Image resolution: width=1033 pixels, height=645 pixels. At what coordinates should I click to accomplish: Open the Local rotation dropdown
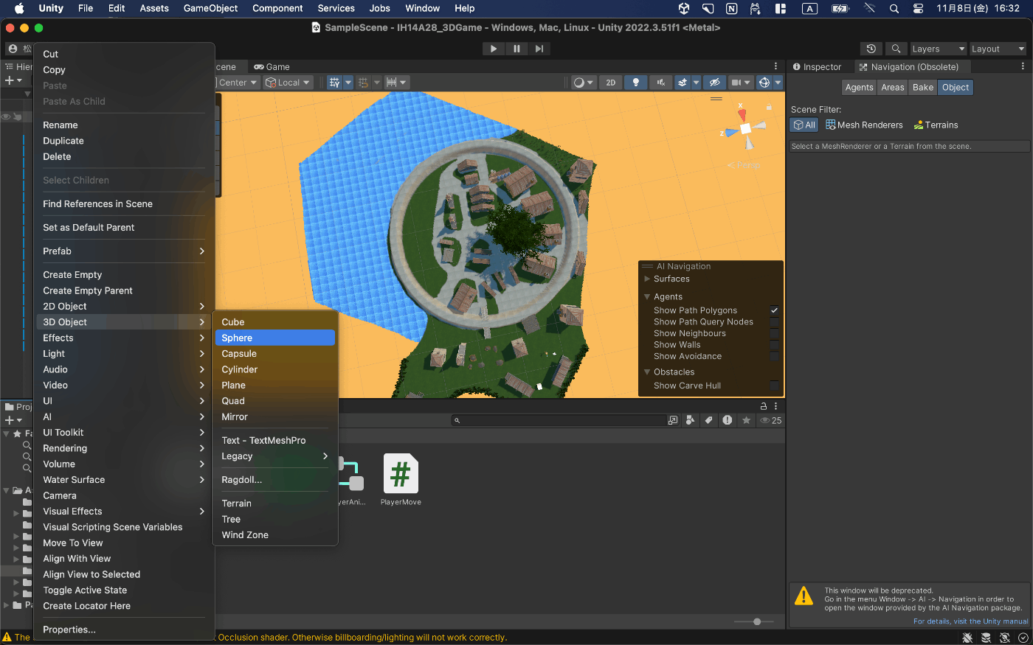[289, 83]
